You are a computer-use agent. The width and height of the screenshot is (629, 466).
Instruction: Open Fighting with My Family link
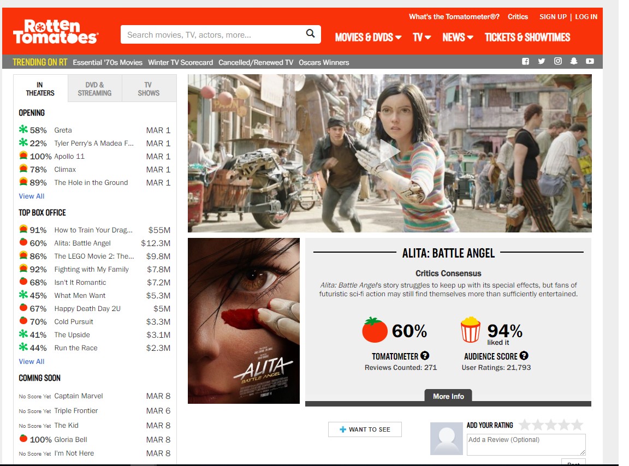[92, 269]
